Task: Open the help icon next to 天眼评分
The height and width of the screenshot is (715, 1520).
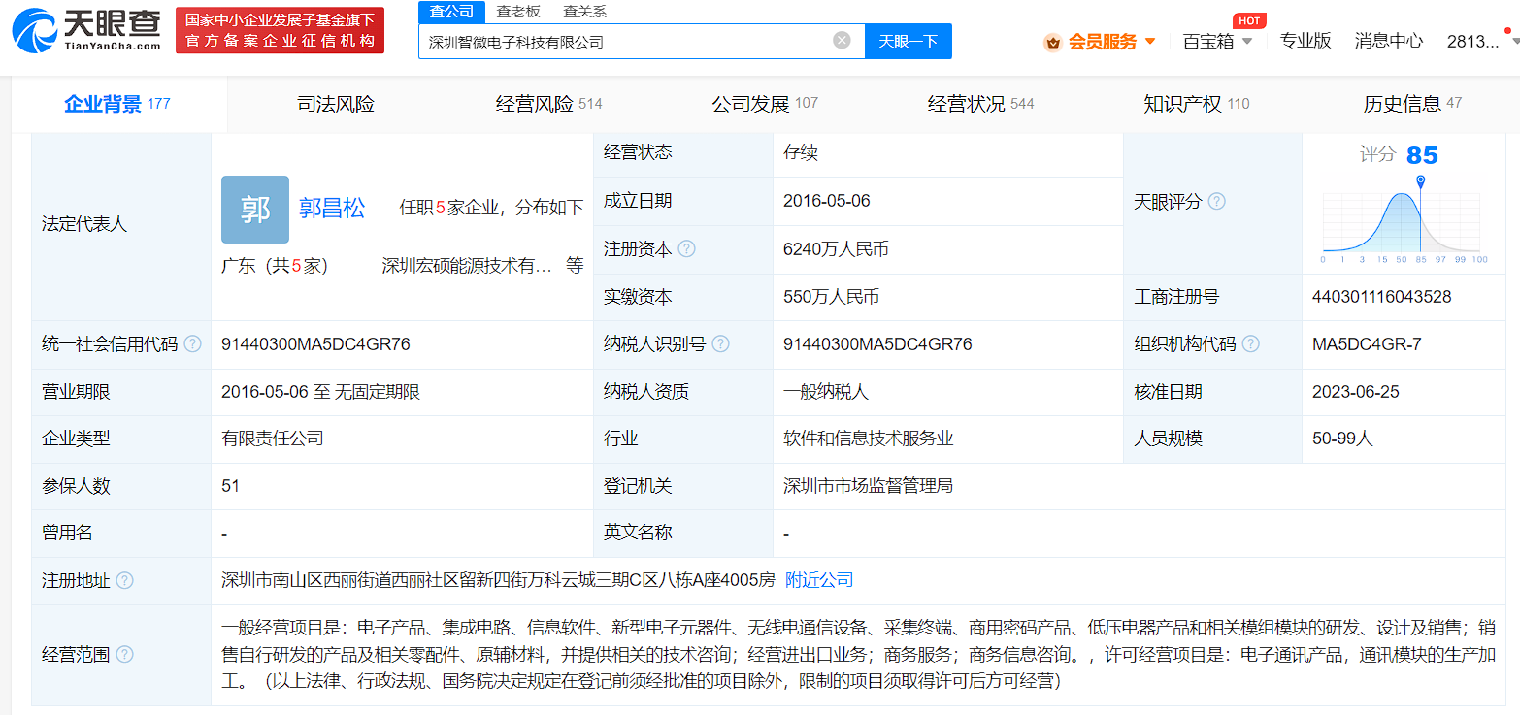Action: point(1216,202)
